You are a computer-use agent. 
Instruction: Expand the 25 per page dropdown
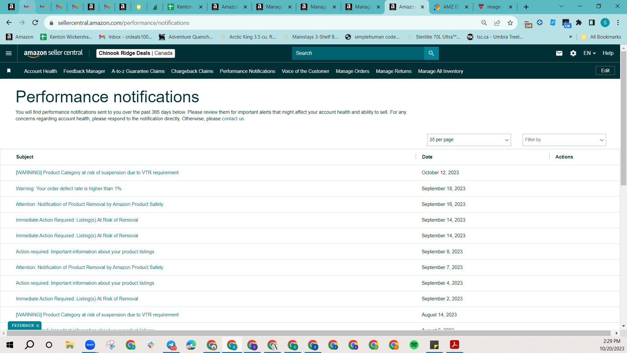[469, 140]
